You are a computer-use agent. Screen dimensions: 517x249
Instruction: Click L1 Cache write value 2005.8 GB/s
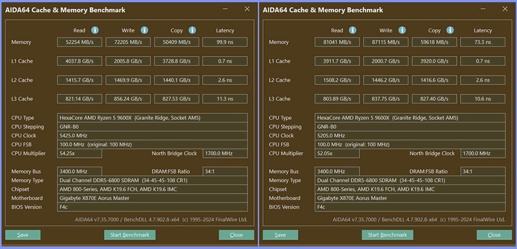(x=128, y=61)
